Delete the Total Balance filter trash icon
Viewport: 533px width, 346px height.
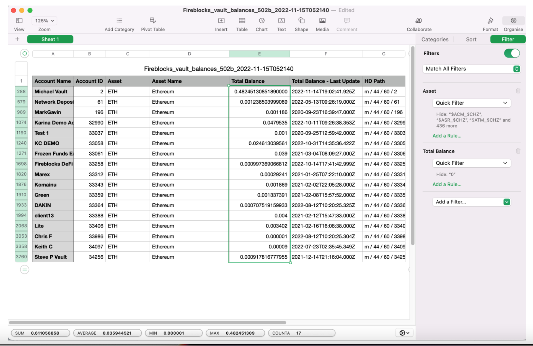pyautogui.click(x=518, y=151)
